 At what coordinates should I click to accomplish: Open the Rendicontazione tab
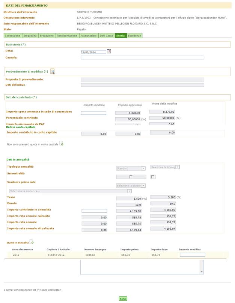point(67,36)
